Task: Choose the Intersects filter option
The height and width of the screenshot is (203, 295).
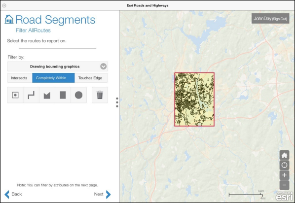Action: pyautogui.click(x=20, y=78)
